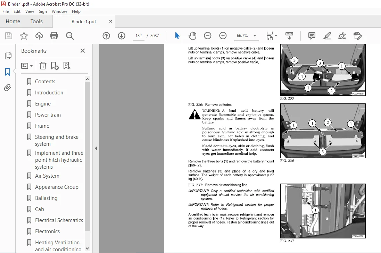The height and width of the screenshot is (253, 381).
Task: Zoom in with plus button
Action: pos(223,36)
